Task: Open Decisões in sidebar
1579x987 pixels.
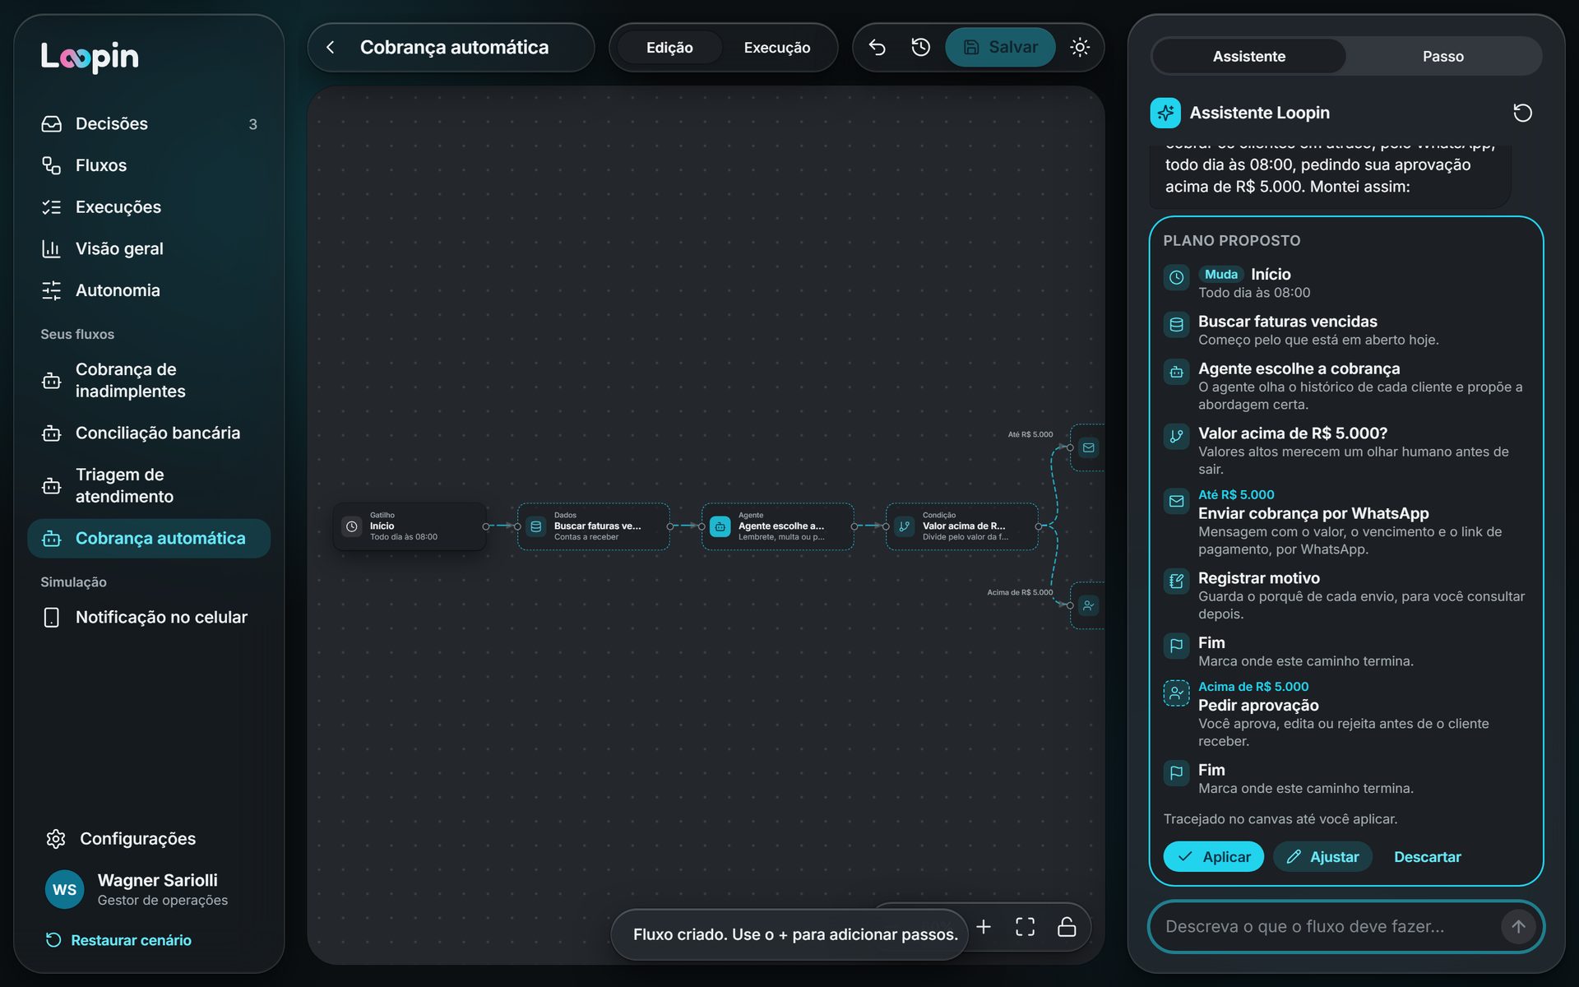Action: (149, 123)
